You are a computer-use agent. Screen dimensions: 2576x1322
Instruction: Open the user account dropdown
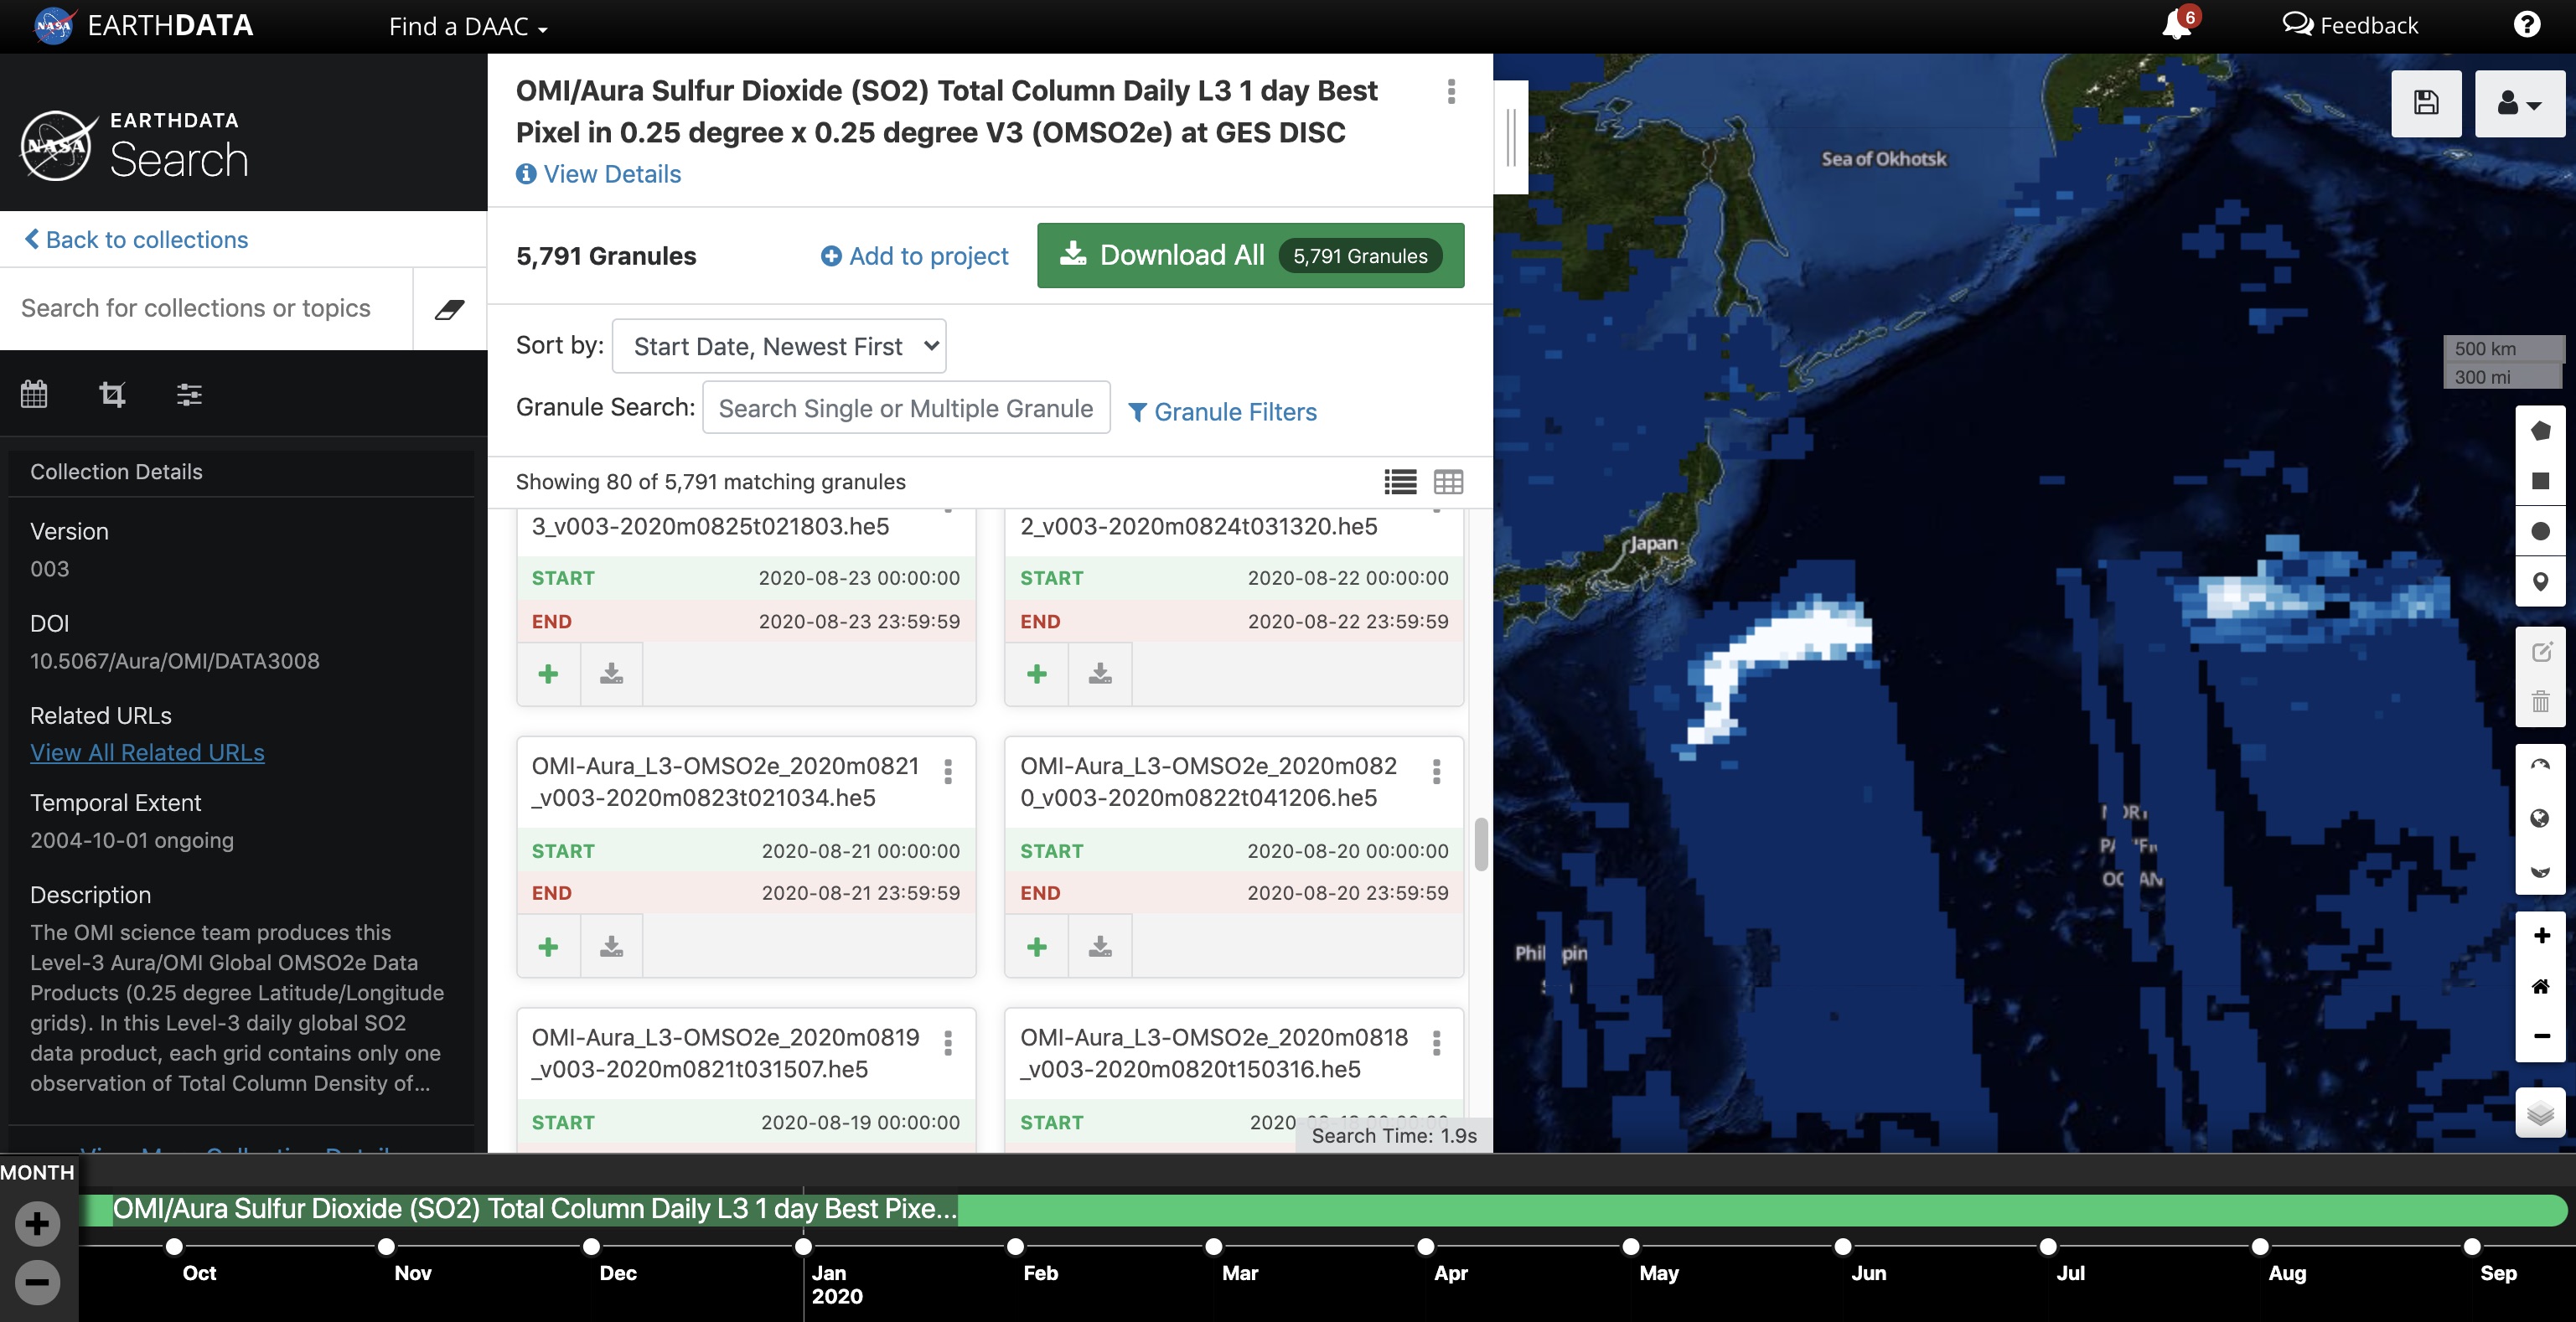click(x=2519, y=103)
